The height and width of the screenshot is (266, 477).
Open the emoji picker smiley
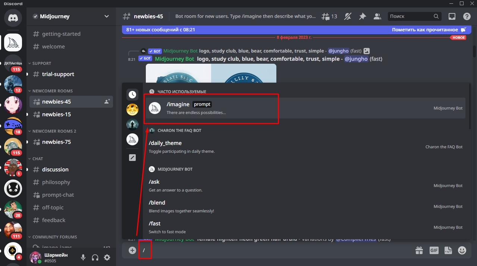pyautogui.click(x=462, y=250)
